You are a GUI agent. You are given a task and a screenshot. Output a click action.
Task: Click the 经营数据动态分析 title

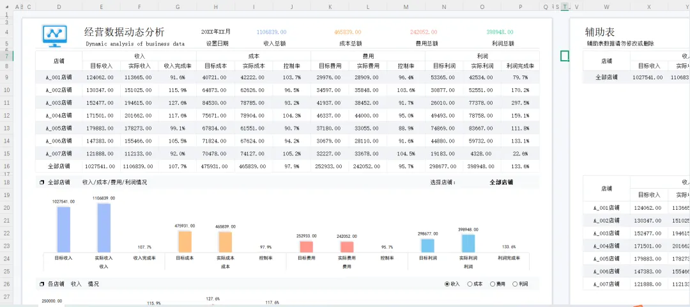125,32
